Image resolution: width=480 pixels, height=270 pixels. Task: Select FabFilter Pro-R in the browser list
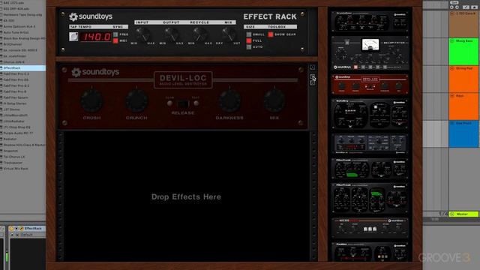coord(23,91)
